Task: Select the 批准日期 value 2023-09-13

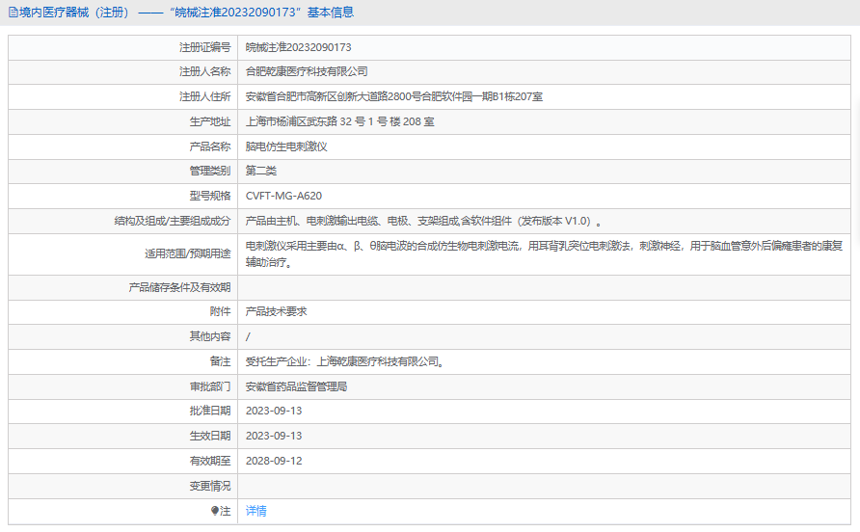Action: pyautogui.click(x=274, y=411)
